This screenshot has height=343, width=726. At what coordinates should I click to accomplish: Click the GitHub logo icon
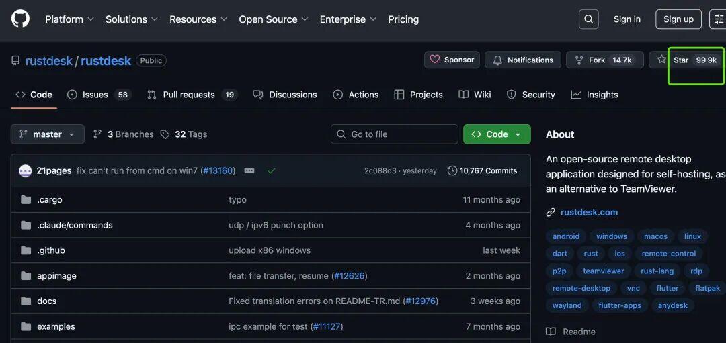21,19
